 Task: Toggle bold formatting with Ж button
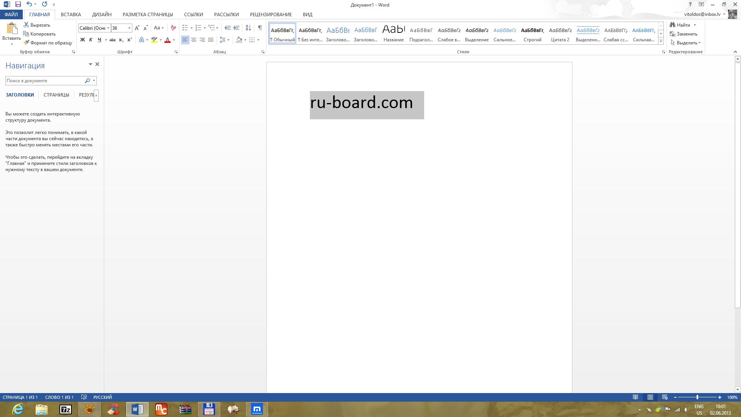click(x=82, y=40)
